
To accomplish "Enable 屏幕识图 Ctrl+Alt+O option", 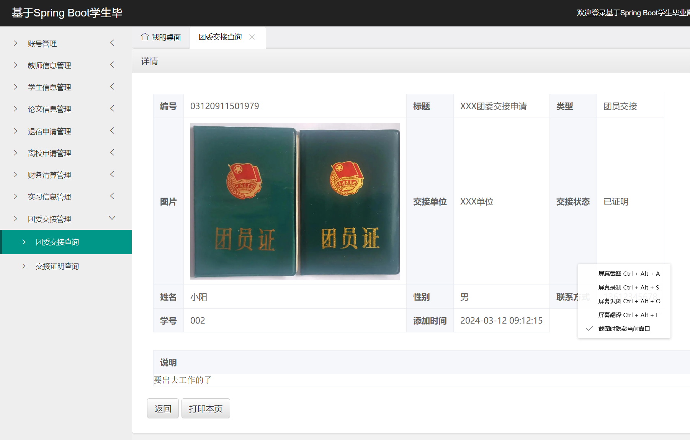I will pos(628,301).
